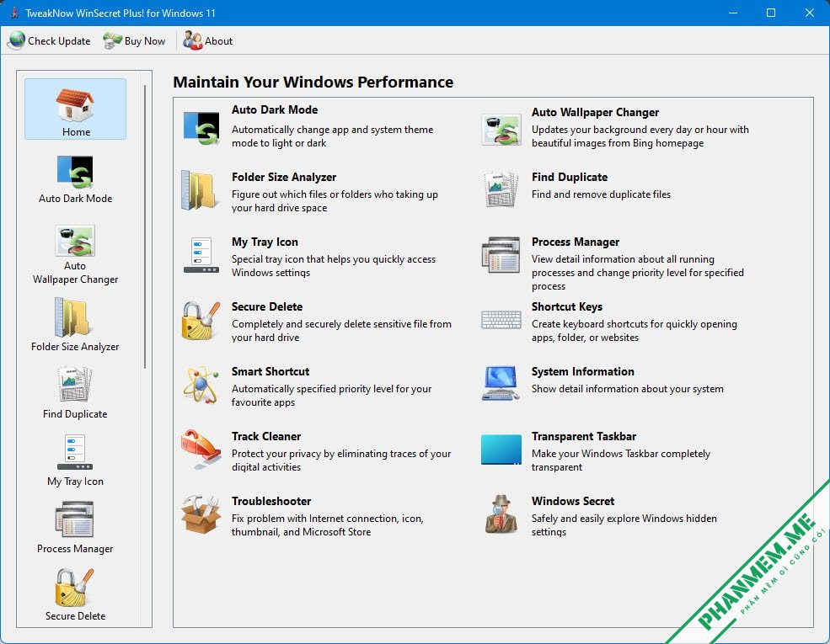Click 'Show detail information about your system' text
The width and height of the screenshot is (830, 644).
pos(627,389)
